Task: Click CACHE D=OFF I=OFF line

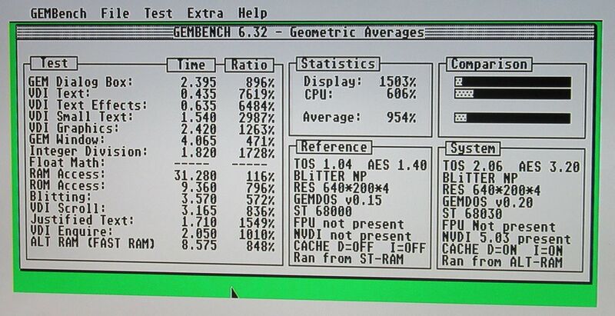Action: tap(360, 248)
